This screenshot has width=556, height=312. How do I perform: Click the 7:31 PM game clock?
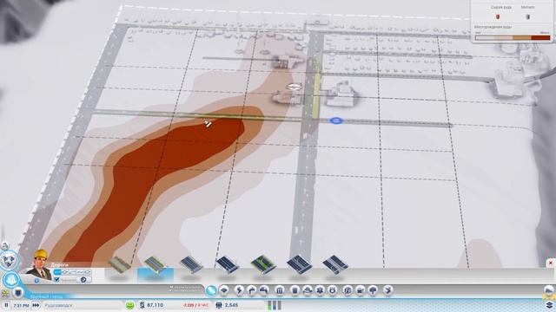(21, 305)
